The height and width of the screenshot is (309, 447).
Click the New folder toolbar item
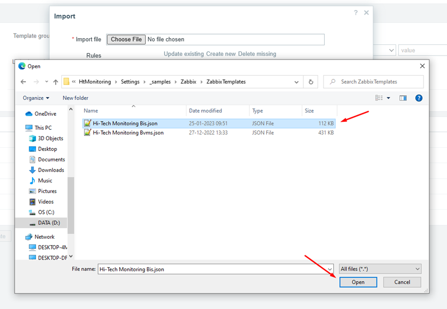tap(75, 98)
